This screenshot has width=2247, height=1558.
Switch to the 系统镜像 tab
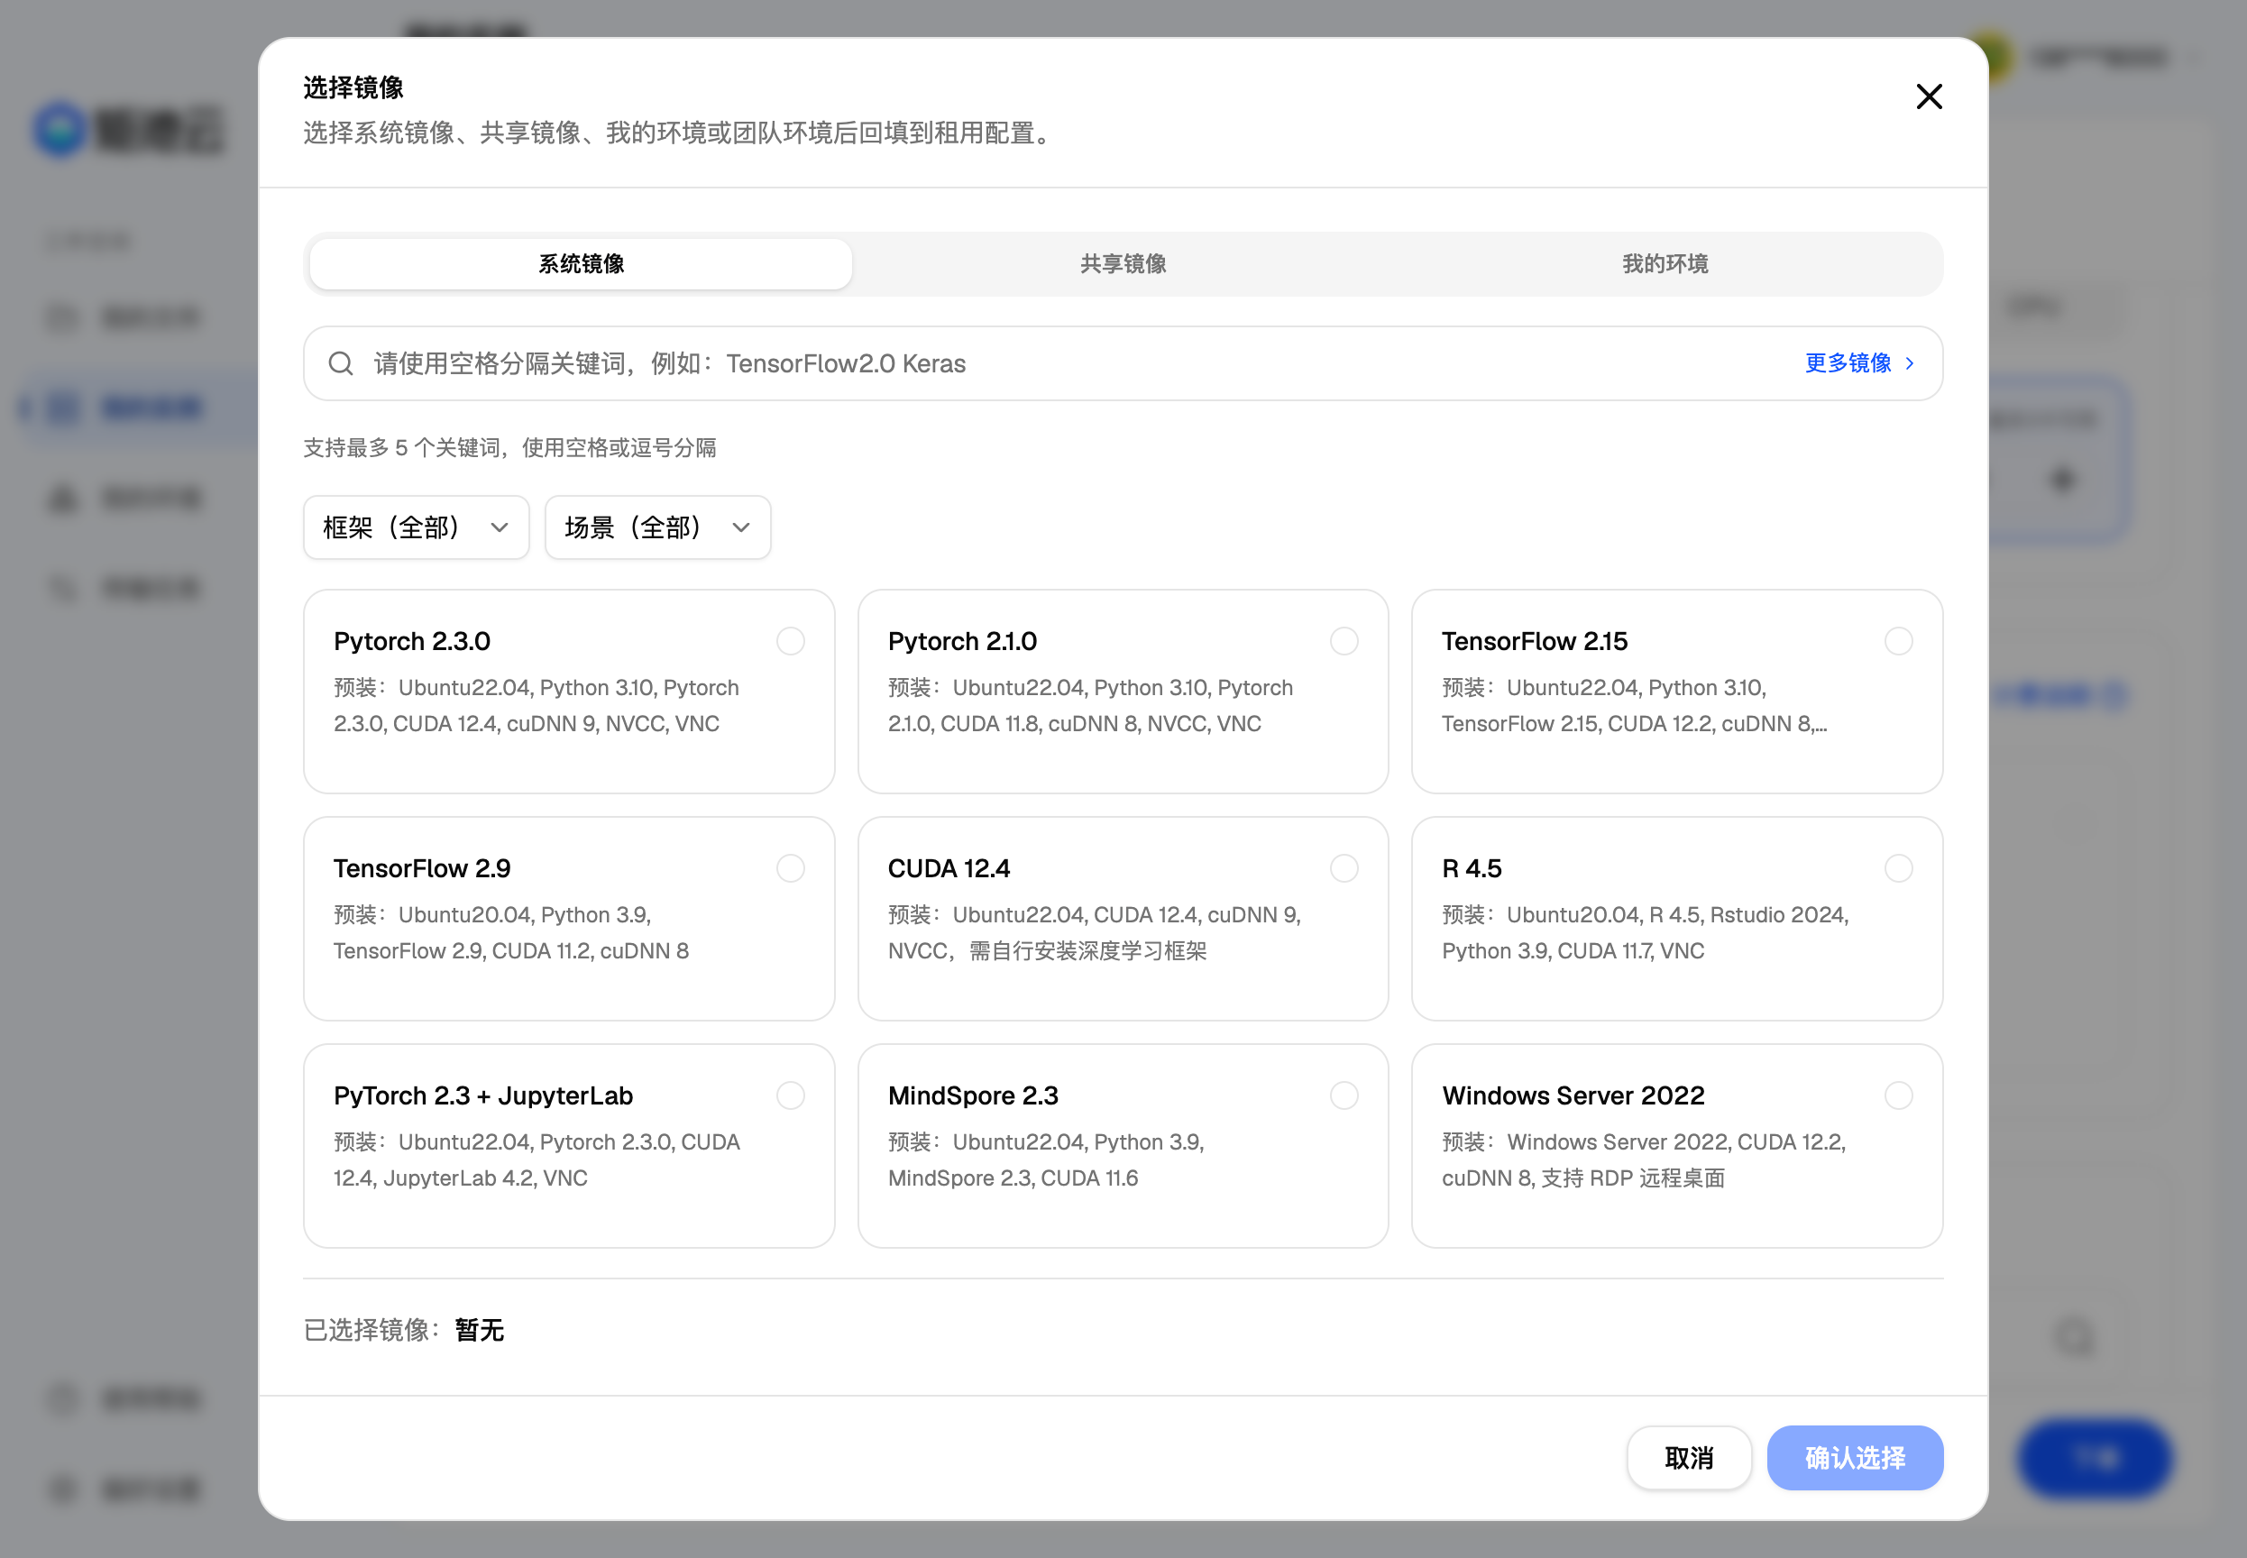coord(581,263)
